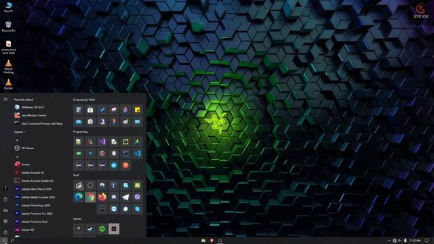Open the red Tc tile in Programming
Screen dimensions: 434x244
pyautogui.click(x=90, y=142)
